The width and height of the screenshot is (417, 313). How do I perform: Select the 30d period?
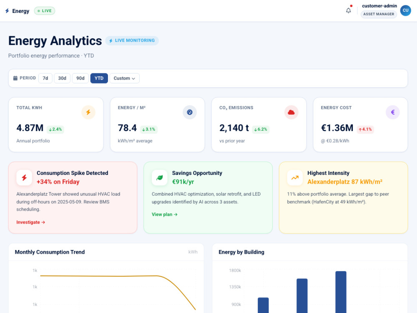62,78
